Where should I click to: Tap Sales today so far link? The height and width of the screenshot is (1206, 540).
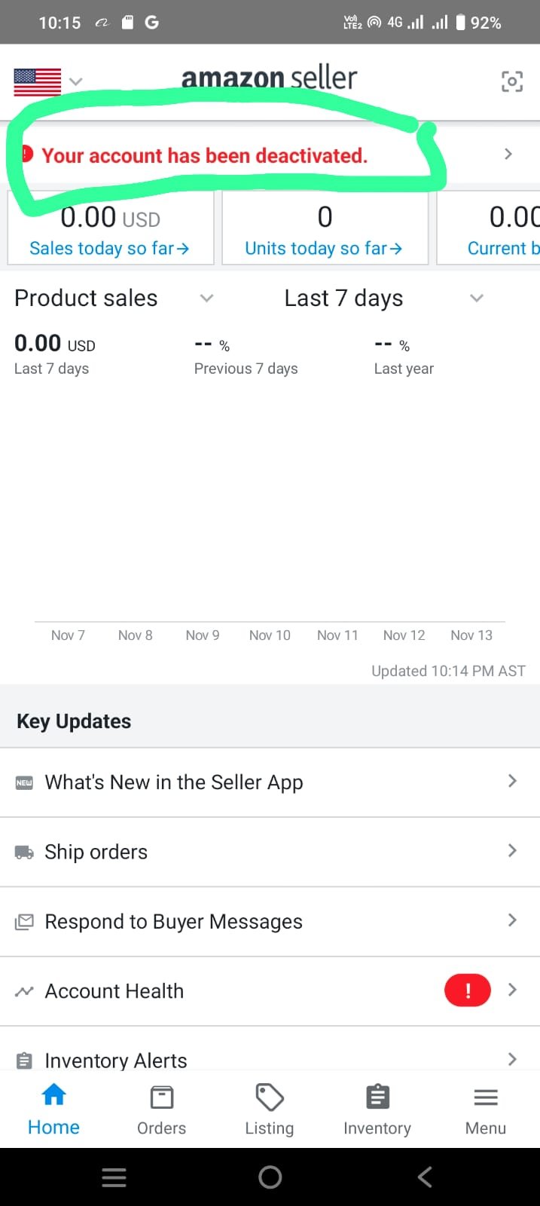[109, 248]
